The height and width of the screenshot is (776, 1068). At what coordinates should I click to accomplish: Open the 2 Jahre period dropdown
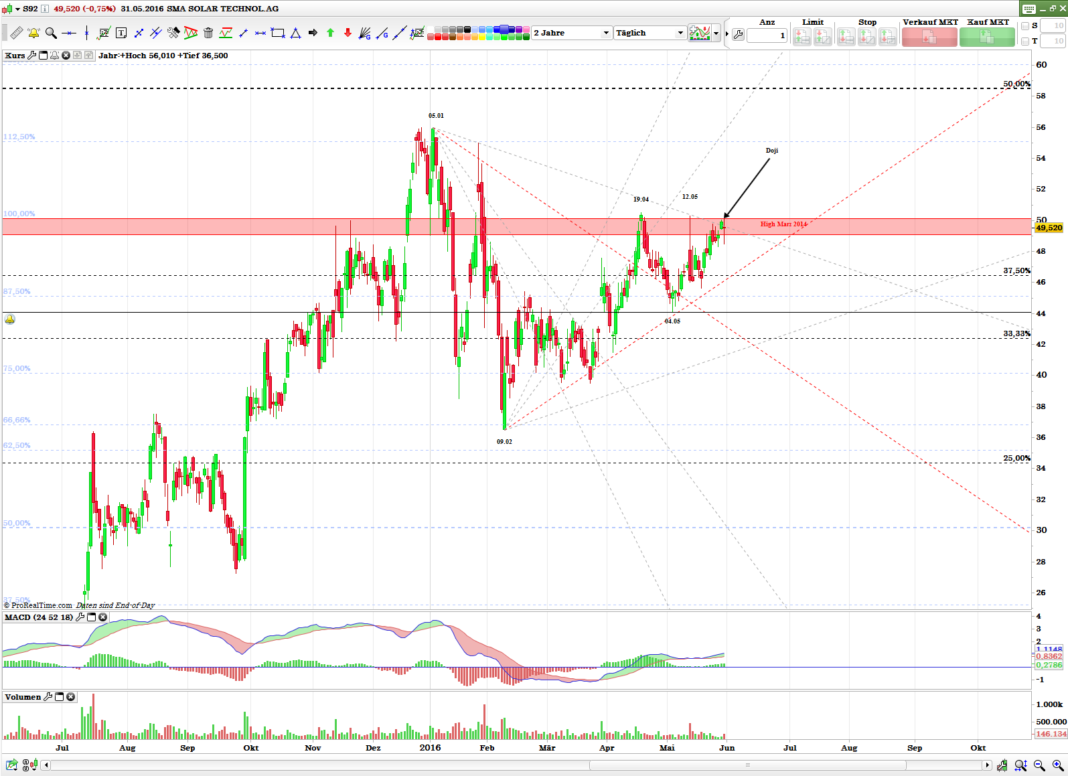tap(572, 33)
